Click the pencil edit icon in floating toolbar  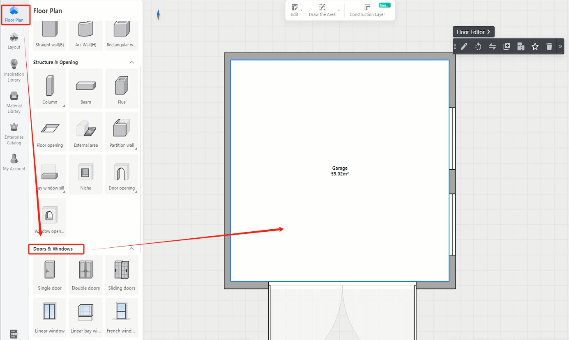pos(464,46)
